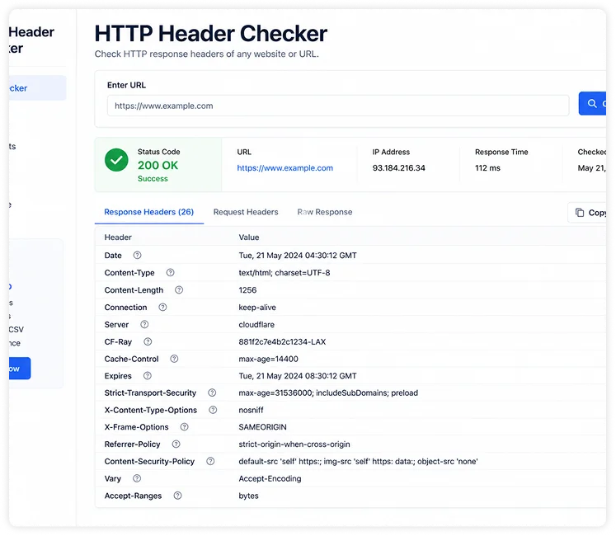Click the Success status label
This screenshot has width=616, height=536.
click(x=153, y=178)
